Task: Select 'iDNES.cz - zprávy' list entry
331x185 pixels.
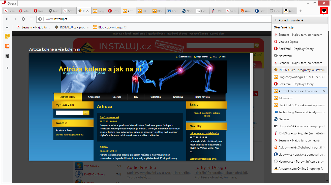Action: click(x=299, y=133)
